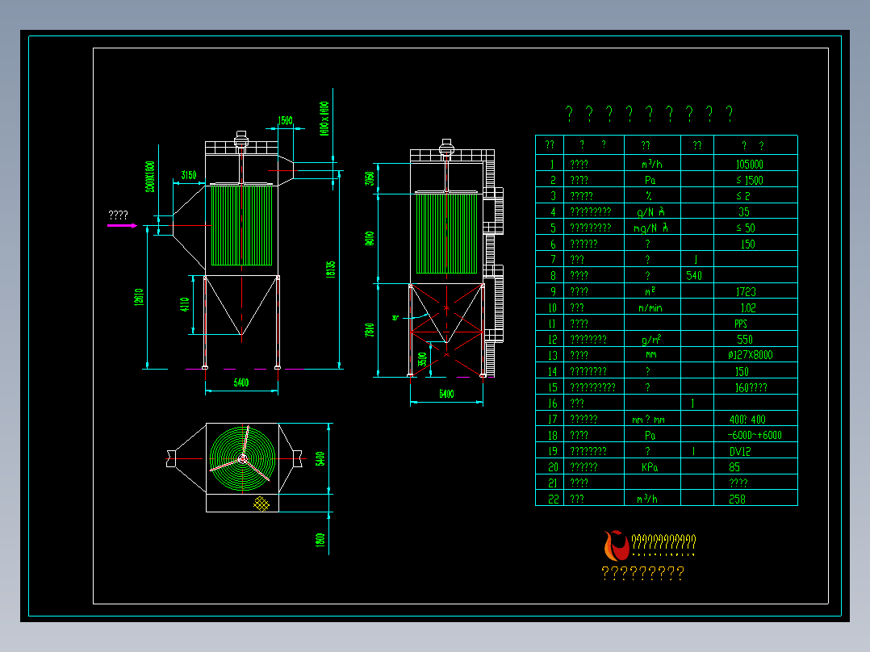Click the 550 value in row 12

pyautogui.click(x=745, y=340)
